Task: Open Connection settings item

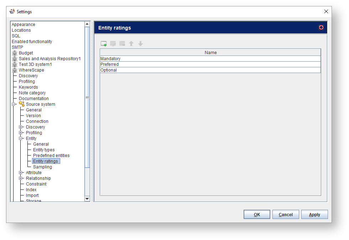Action: (37, 121)
